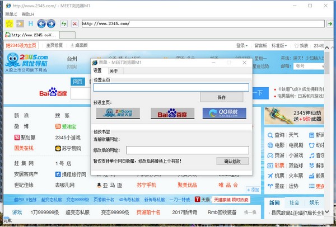Click the 换肤 shirt icon
336x227 pixels.
(297, 46)
